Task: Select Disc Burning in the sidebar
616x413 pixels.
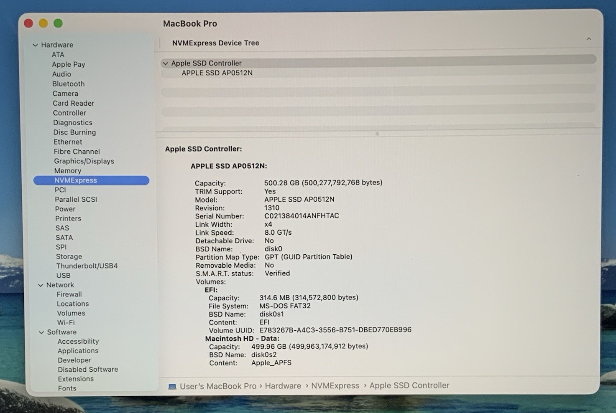Action: coord(74,132)
